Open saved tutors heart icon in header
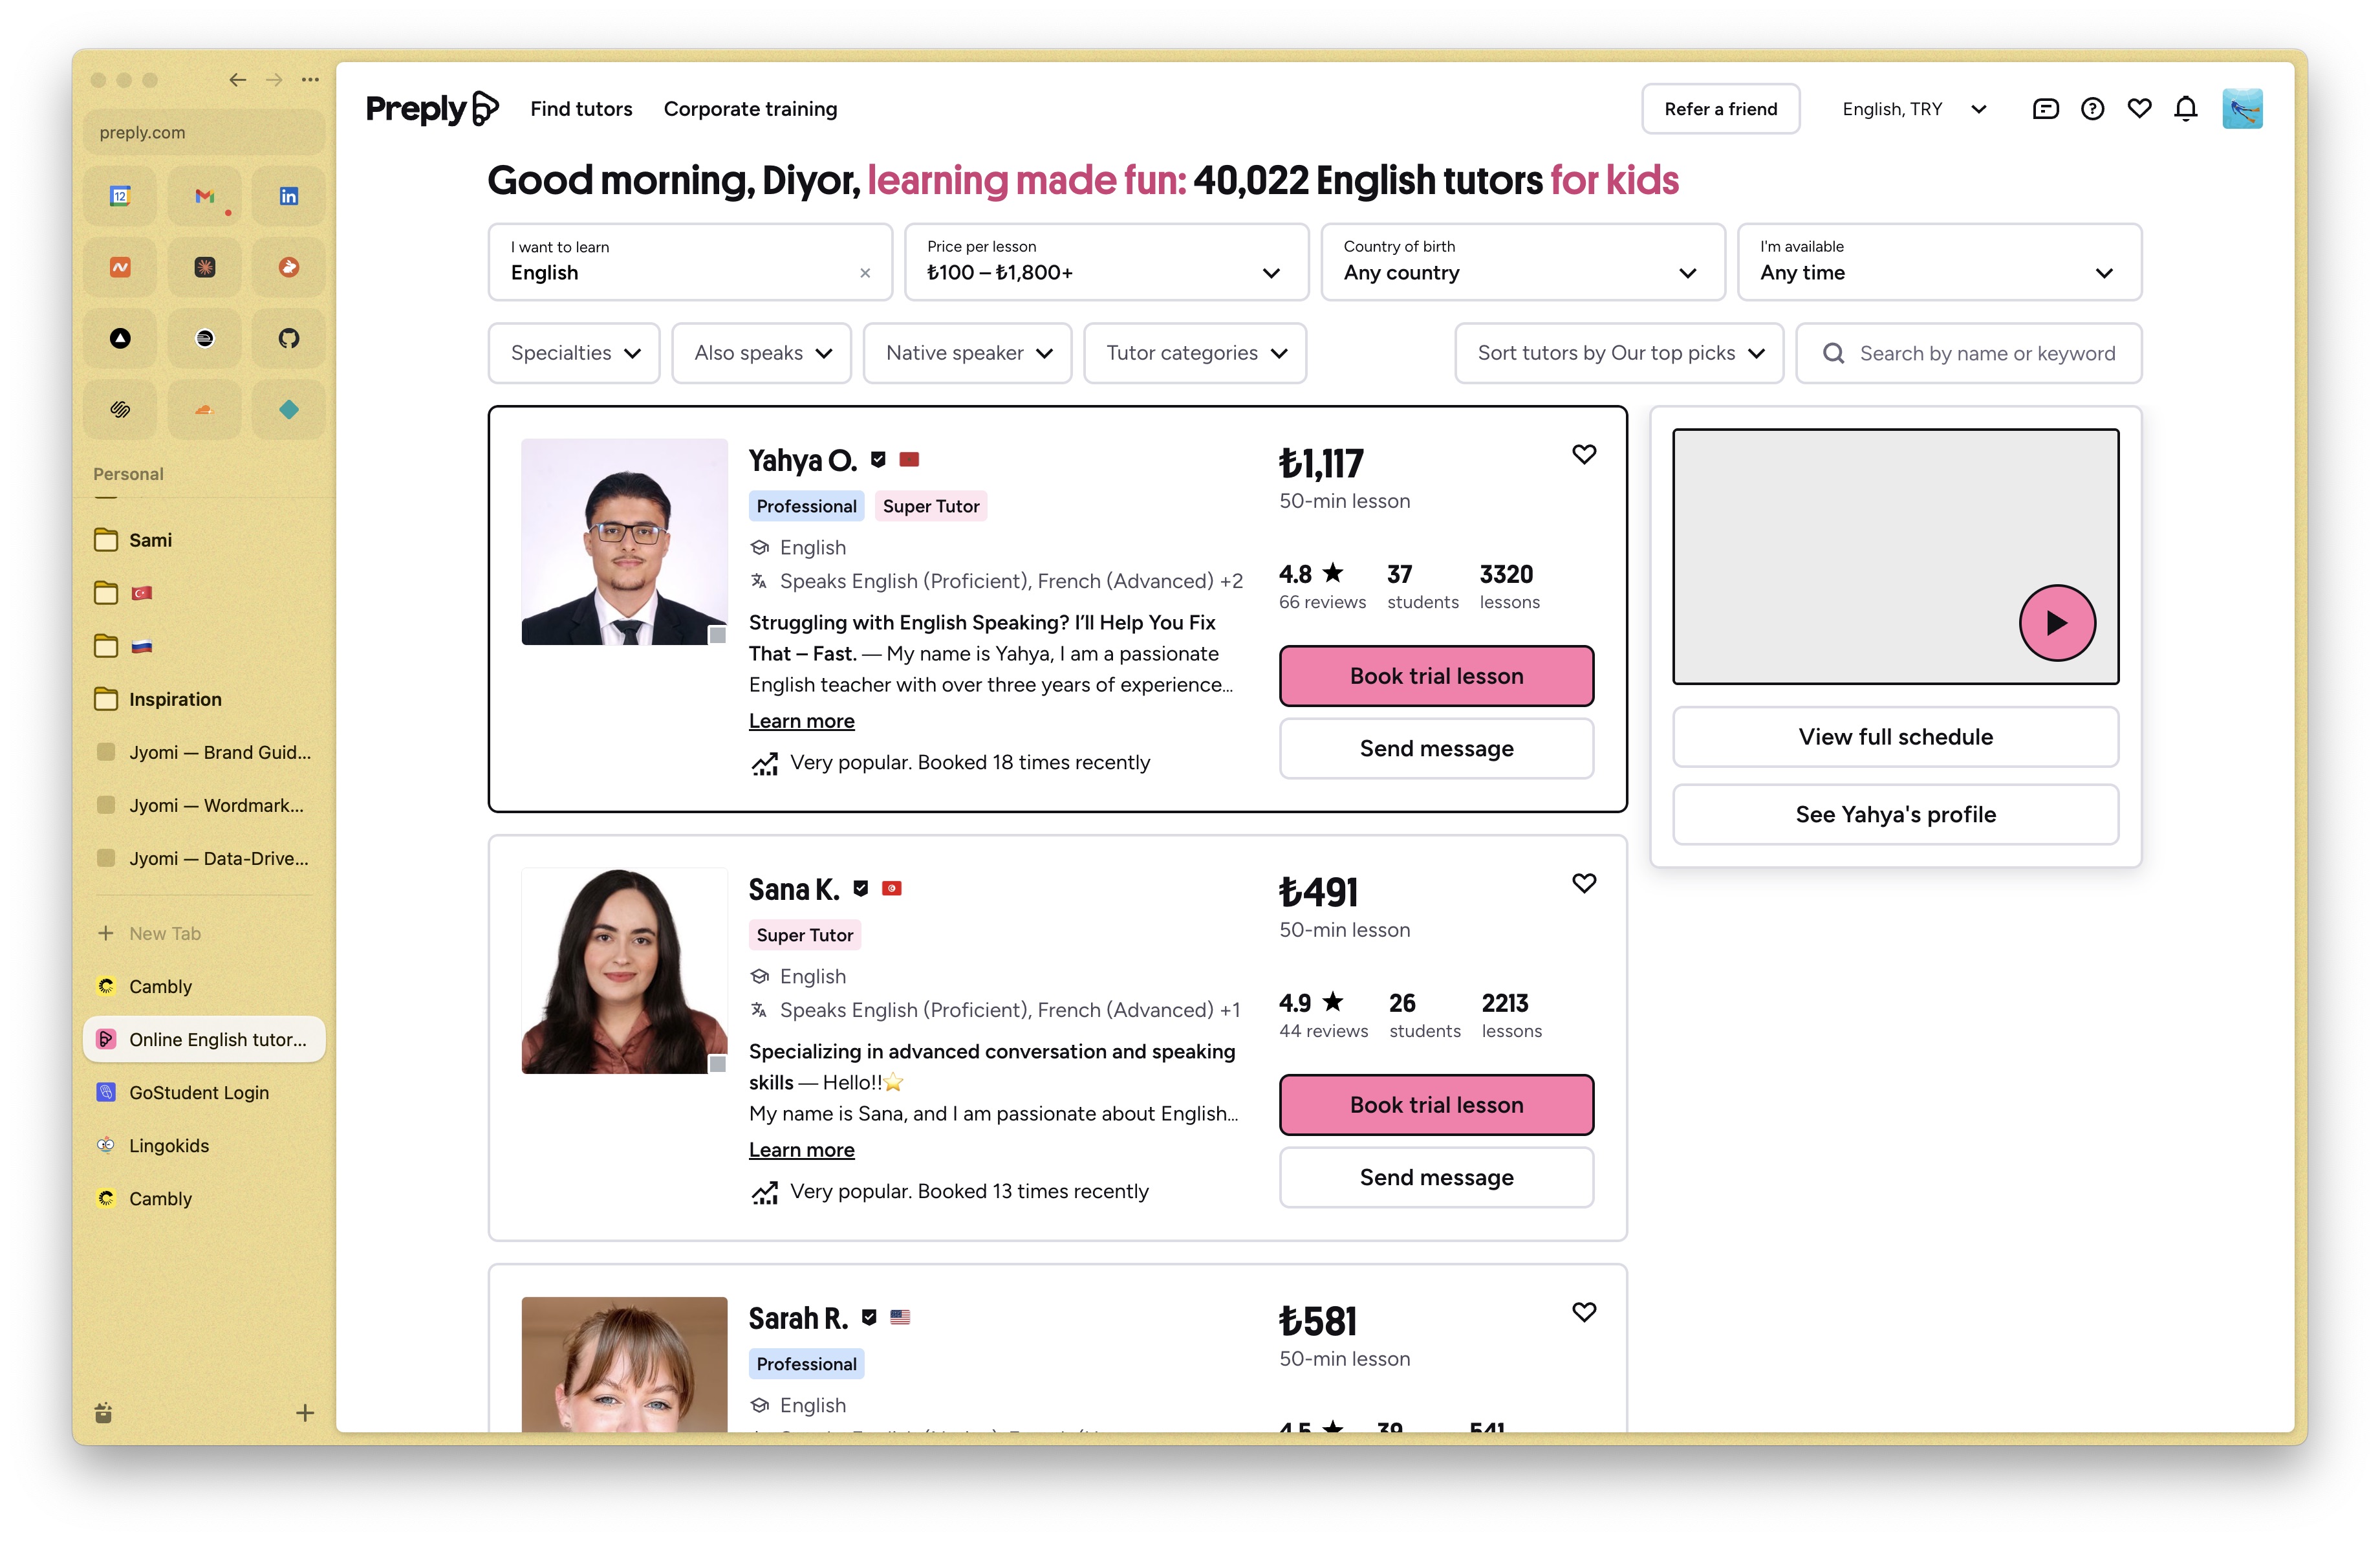 (2139, 109)
